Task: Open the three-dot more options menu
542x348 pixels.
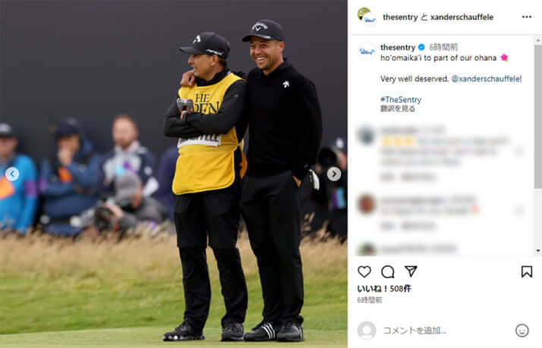Action: click(527, 17)
